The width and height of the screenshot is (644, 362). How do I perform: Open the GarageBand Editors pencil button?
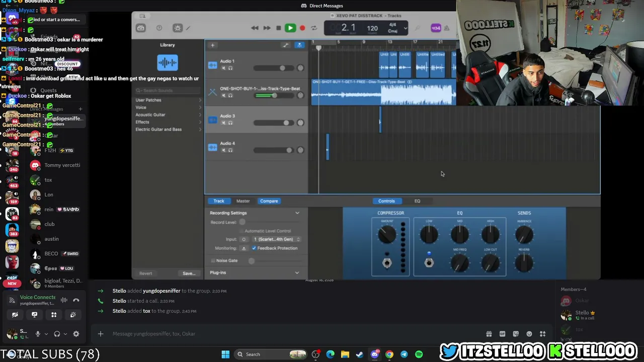point(188,28)
